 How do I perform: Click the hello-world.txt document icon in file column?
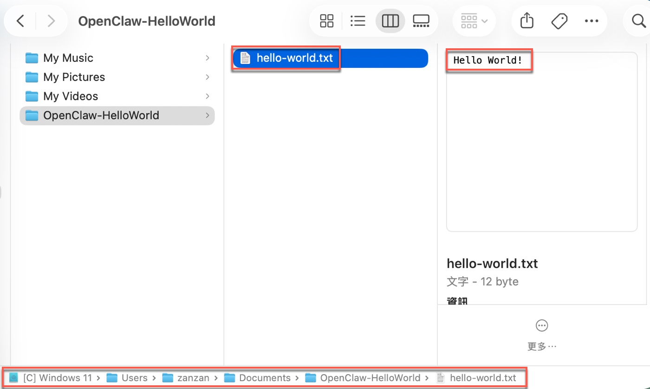tap(245, 58)
